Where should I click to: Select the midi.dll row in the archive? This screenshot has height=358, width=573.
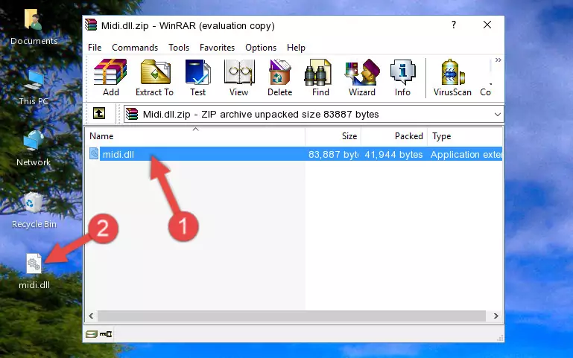click(x=294, y=154)
